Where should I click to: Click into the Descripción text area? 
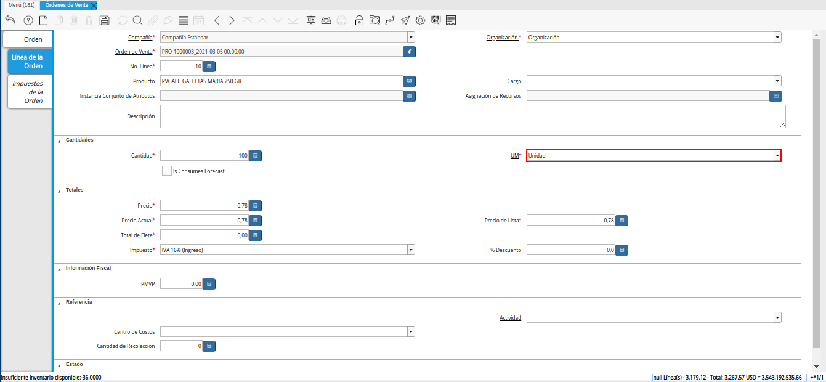coord(472,116)
